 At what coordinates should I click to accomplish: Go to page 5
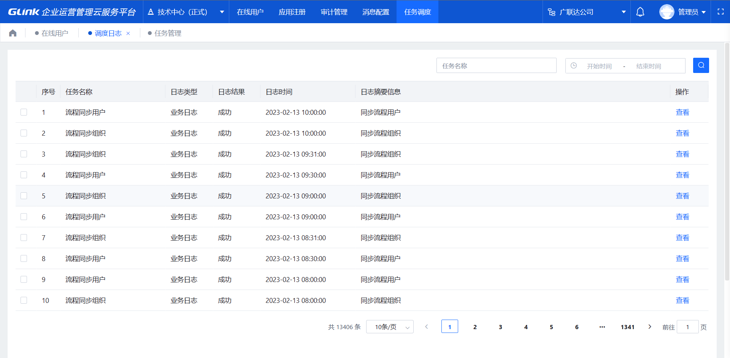tap(551, 327)
